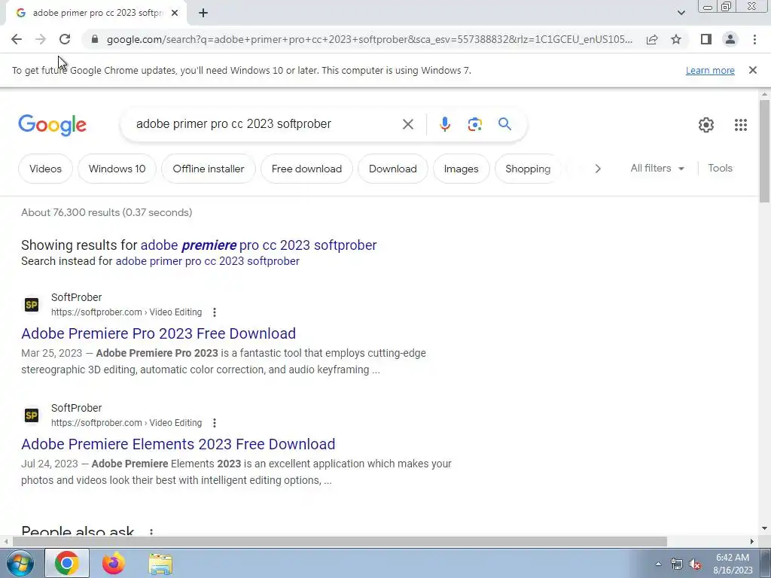Start voice search with microphone

(x=444, y=124)
